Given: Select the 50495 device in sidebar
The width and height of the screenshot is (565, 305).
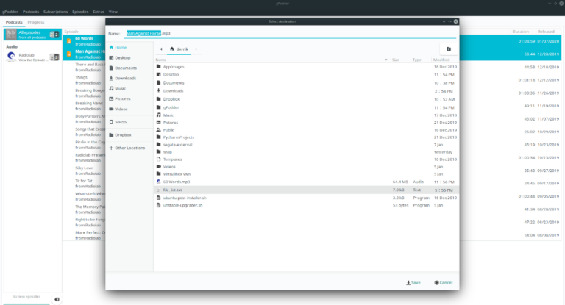Looking at the screenshot, I should [121, 122].
